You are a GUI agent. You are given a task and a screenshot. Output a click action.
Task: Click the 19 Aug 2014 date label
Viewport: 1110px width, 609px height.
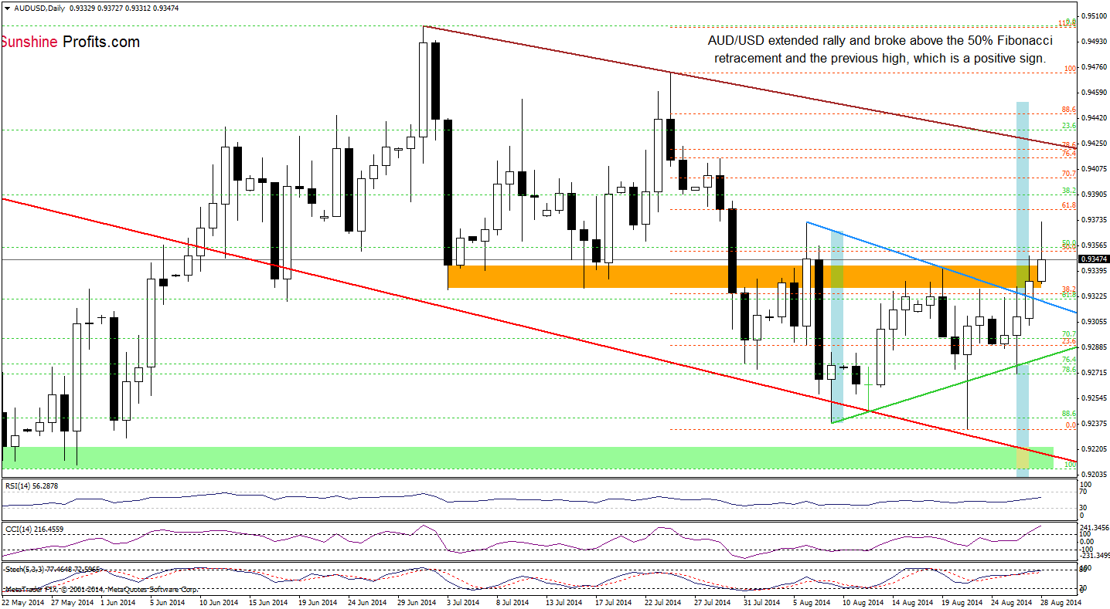click(962, 603)
